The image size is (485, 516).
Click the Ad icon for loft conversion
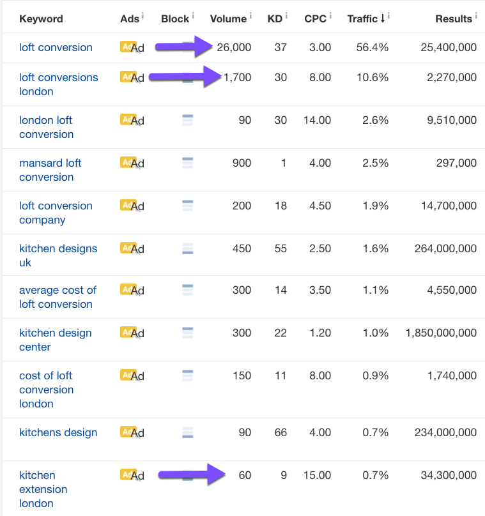pos(131,47)
